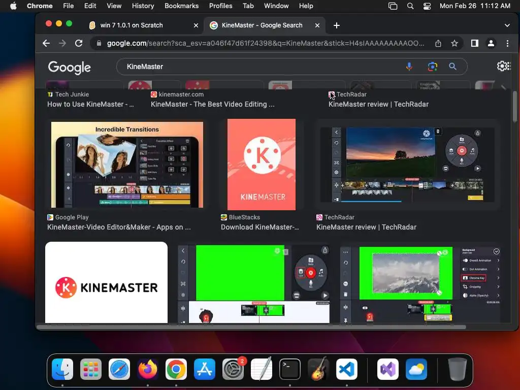Open the Window menu

[x=276, y=6]
